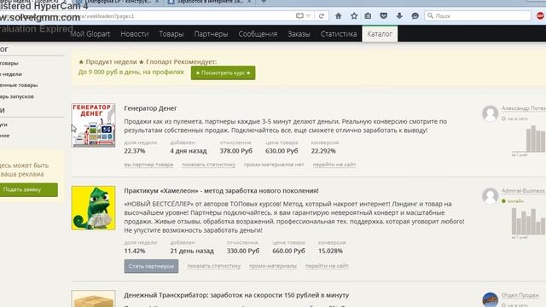The height and width of the screenshot is (307, 546).
Task: Open Отдел Продаж seller link
Action: coord(520,295)
